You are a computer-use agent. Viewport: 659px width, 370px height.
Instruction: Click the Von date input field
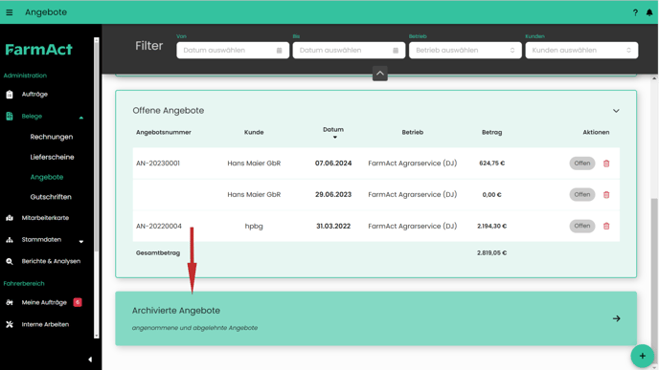click(233, 51)
